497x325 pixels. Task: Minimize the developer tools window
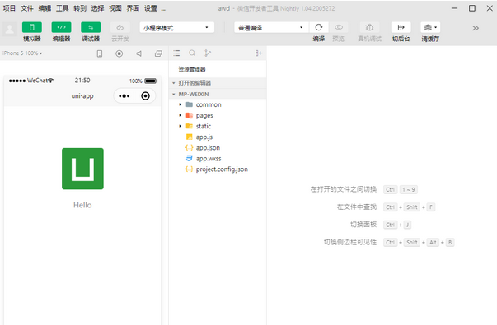pos(454,8)
